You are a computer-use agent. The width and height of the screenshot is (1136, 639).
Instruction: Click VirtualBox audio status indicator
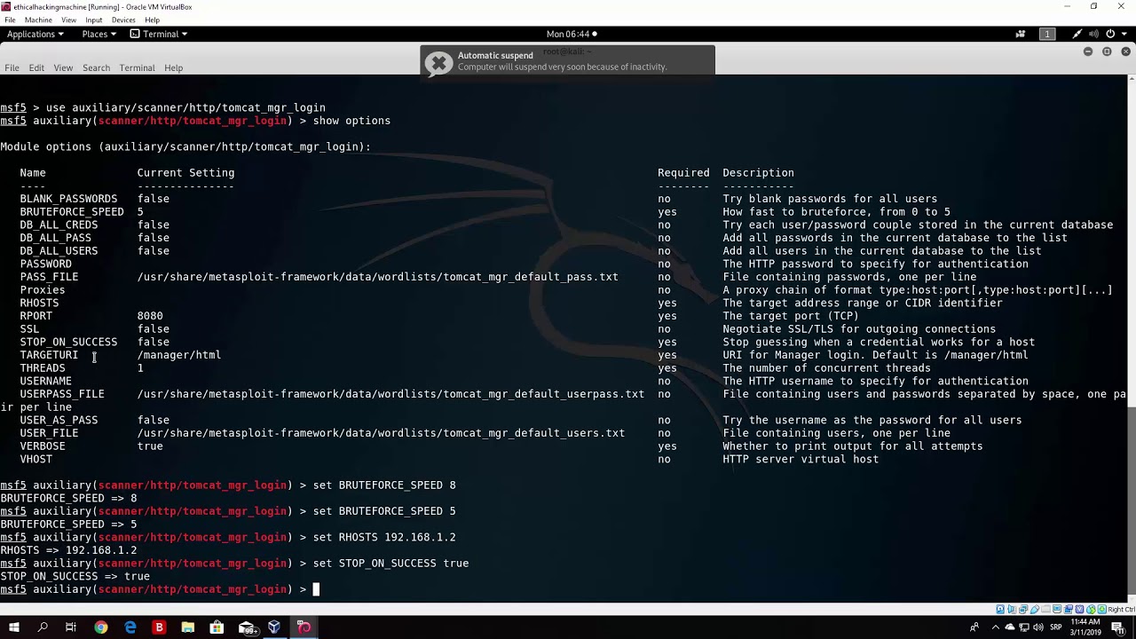[1012, 609]
